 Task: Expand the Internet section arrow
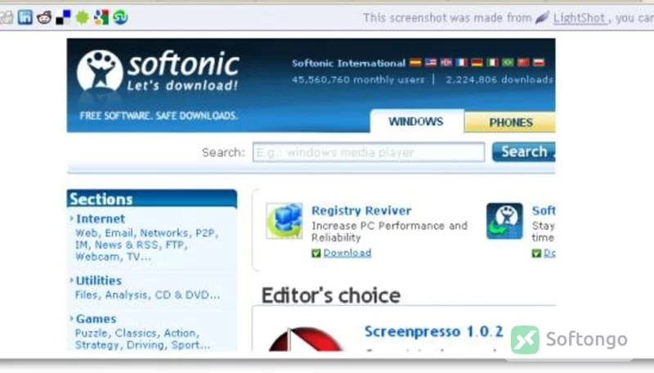point(71,218)
